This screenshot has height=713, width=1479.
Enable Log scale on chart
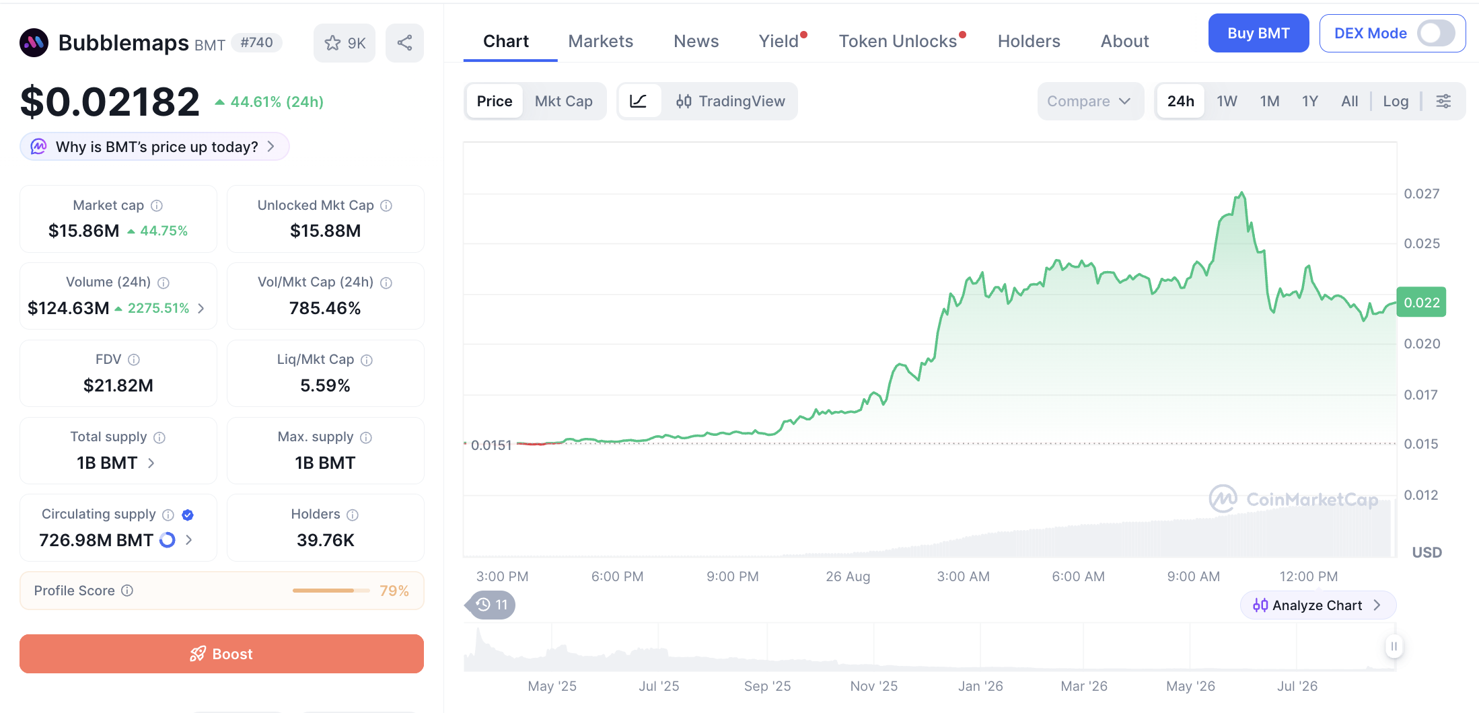[1396, 102]
